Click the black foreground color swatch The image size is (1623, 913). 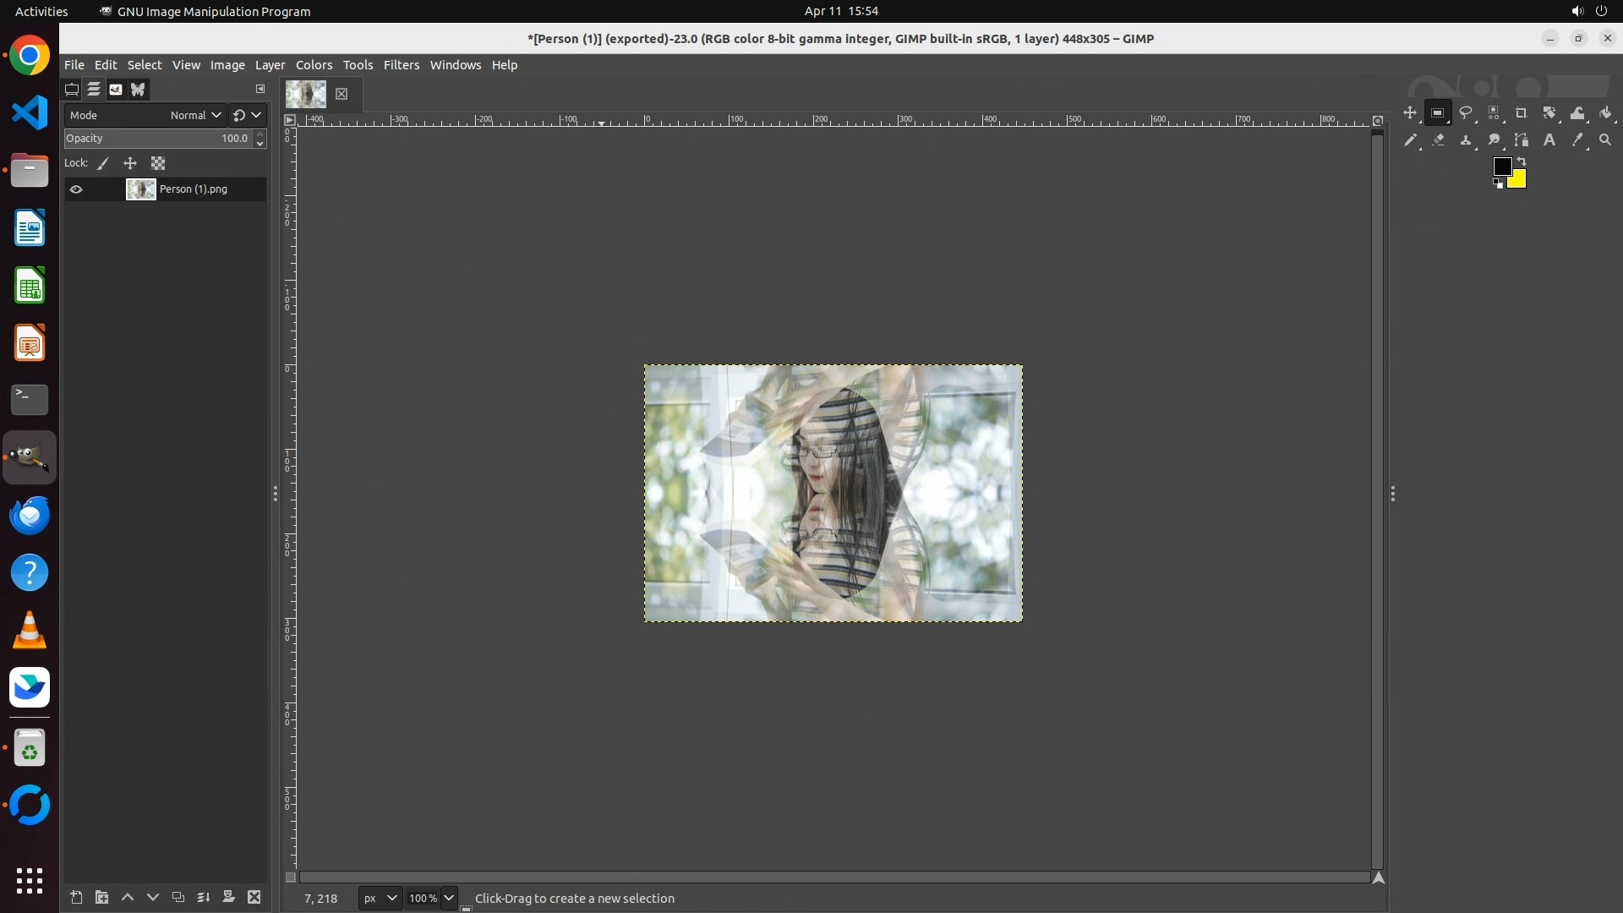pyautogui.click(x=1501, y=166)
